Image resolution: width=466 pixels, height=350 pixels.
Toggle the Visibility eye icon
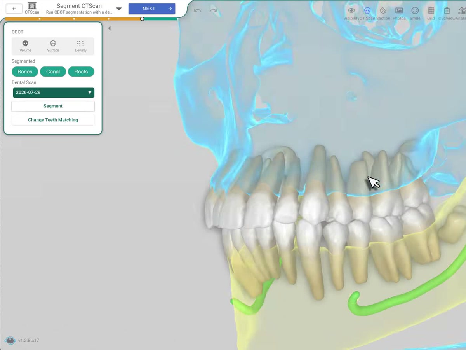[x=351, y=13]
